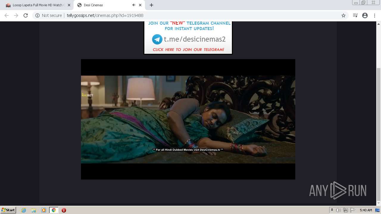Open the volume speaker tray icon
The width and height of the screenshot is (381, 214).
click(338, 210)
